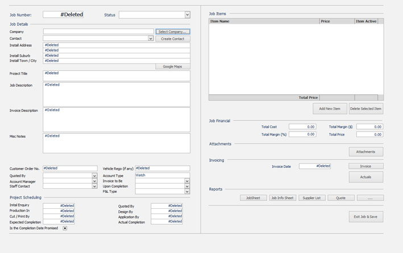Viewport: 403px width, 253px height.
Task: Open the P&L Type dropdown
Action: click(187, 192)
